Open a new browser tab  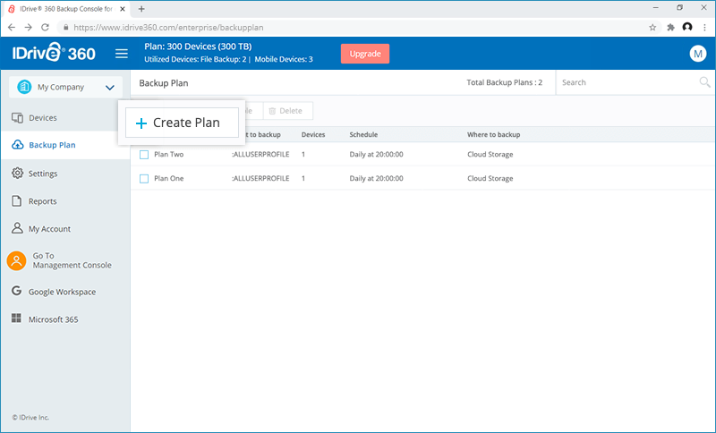(x=141, y=8)
